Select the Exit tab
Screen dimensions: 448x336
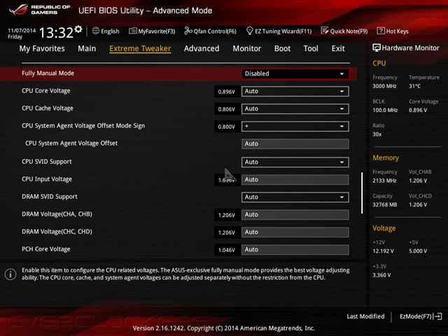338,48
